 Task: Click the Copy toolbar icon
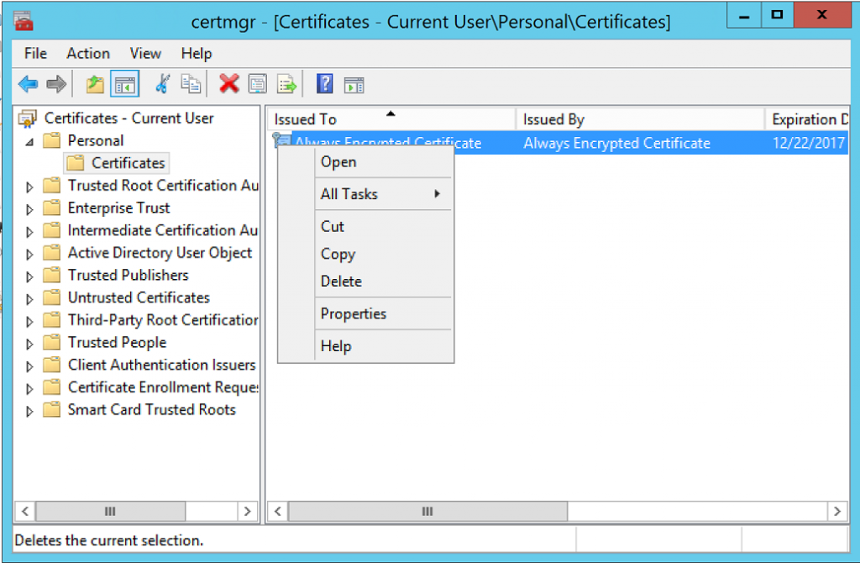tap(191, 85)
